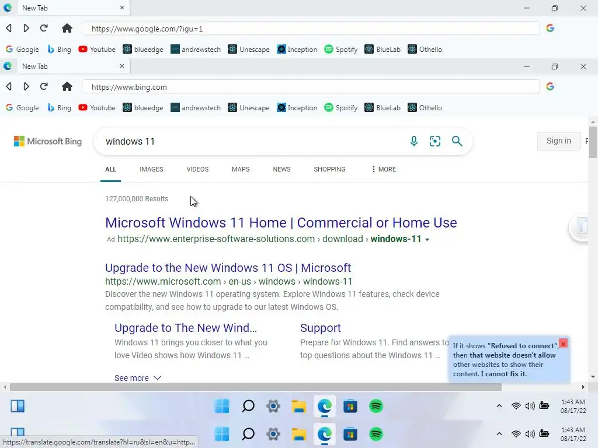Open MORE search categories menu
This screenshot has height=448, width=598.
pos(384,169)
